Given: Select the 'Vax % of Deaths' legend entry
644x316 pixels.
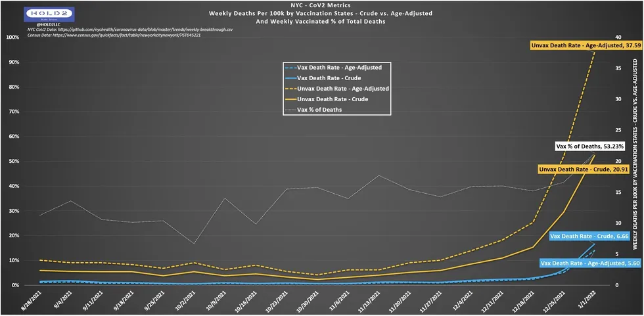Looking at the screenshot, I should pos(322,109).
